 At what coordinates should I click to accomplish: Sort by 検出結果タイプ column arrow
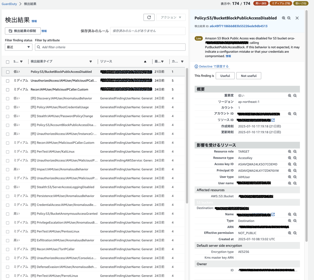pyautogui.click(x=91, y=62)
